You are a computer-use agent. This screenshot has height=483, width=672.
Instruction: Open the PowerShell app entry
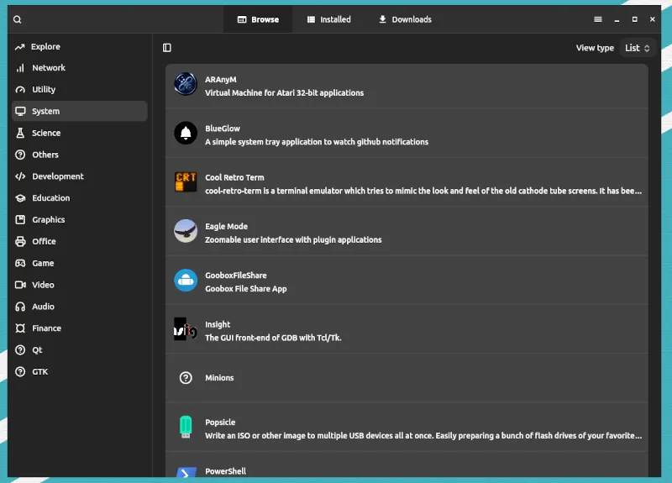(x=226, y=471)
